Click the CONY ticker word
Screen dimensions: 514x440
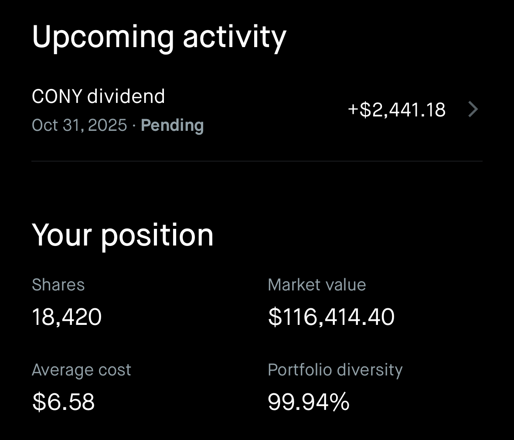(57, 96)
